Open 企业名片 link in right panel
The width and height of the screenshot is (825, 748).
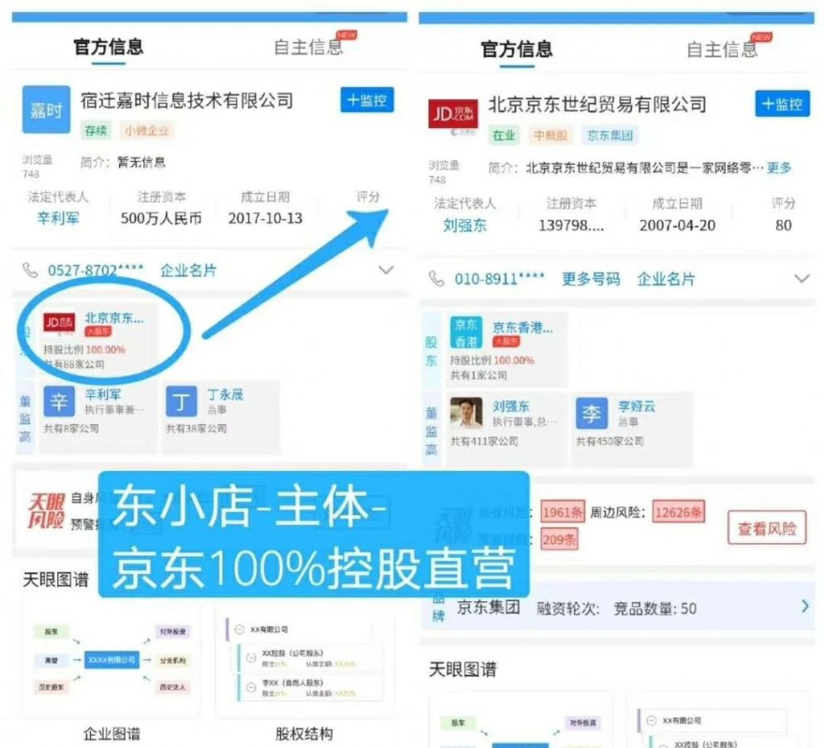[x=666, y=278]
